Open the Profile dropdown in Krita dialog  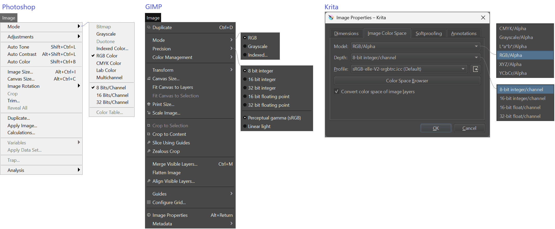[409, 69]
